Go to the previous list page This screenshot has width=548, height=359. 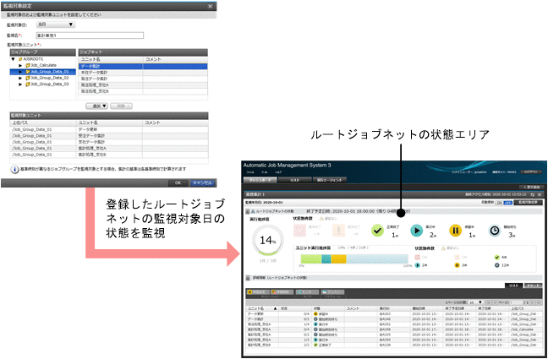(x=495, y=302)
